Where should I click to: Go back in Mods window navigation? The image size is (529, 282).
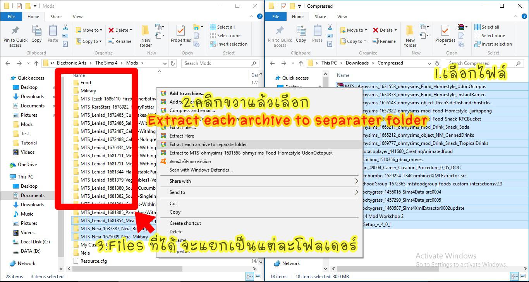(x=8, y=63)
